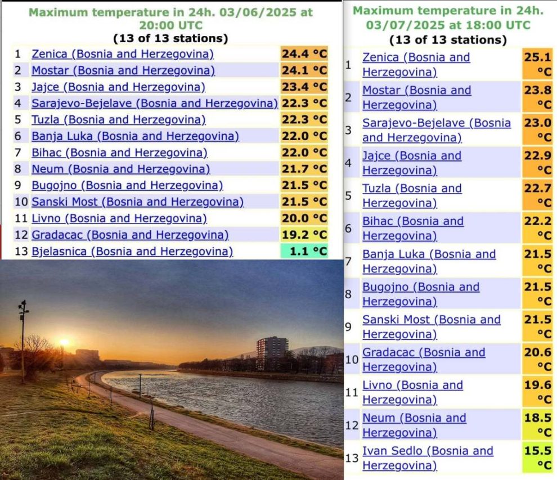This screenshot has width=557, height=480.
Task: Open Sarajevo-Bejelave link in the 20:00 UTC table
Action: (x=154, y=103)
